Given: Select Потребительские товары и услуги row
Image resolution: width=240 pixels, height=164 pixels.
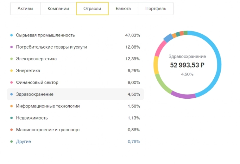Looking at the screenshot, I should click(x=75, y=47).
